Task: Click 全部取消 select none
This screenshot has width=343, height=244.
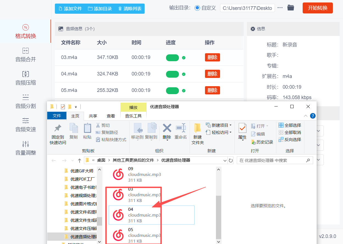Action: [x=290, y=132]
